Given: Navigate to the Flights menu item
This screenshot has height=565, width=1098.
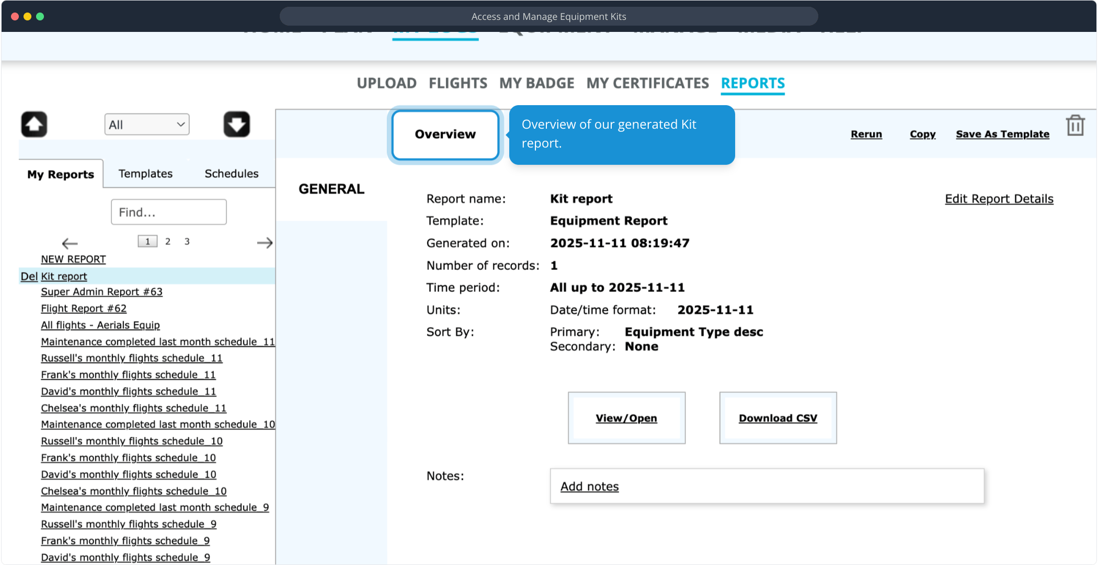Looking at the screenshot, I should coord(458,83).
